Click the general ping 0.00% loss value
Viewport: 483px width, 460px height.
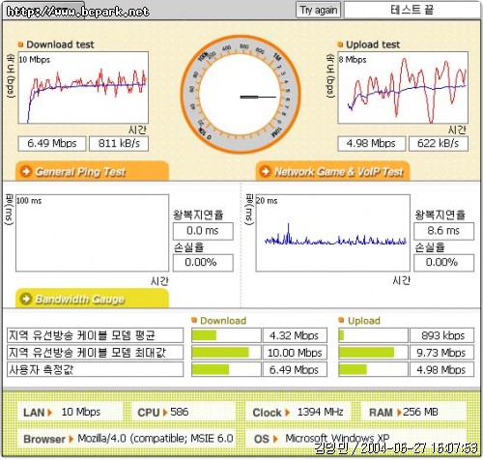[x=203, y=263]
